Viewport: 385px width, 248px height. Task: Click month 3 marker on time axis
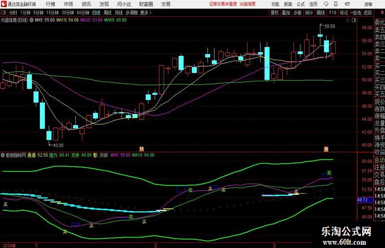coord(275,246)
